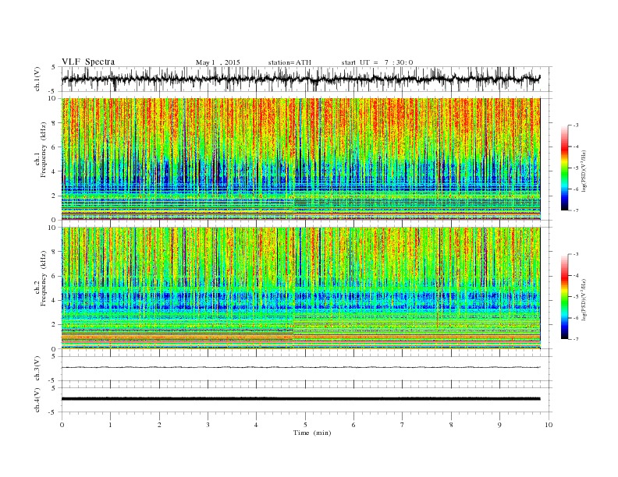Select the "start UT = 7:30:0" text
Image resolution: width=618 pixels, height=477 pixels.
377,62
